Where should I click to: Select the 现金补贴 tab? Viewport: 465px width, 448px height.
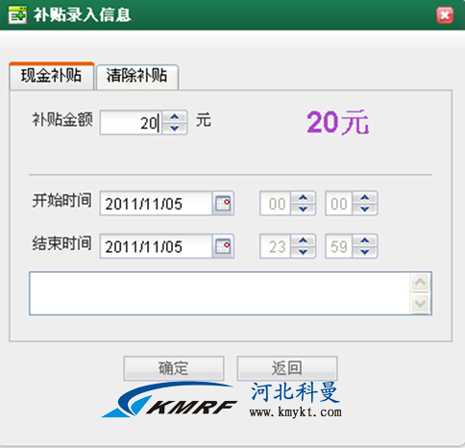[52, 76]
